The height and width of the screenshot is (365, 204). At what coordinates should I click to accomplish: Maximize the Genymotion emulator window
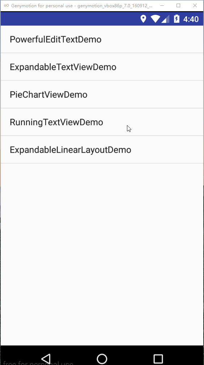178,5
